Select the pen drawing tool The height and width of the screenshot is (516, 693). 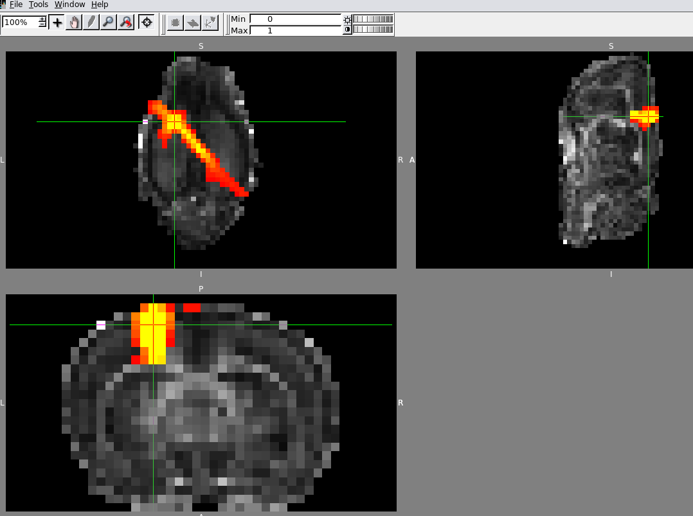[91, 22]
